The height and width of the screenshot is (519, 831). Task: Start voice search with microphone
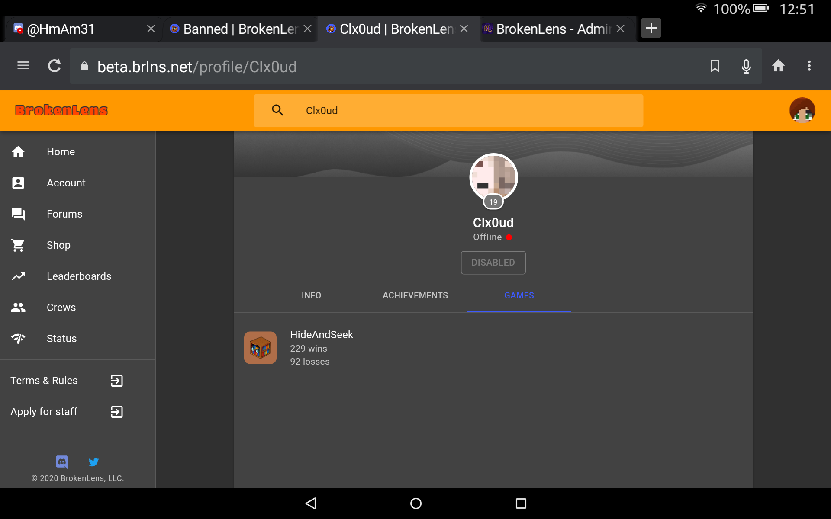point(746,66)
